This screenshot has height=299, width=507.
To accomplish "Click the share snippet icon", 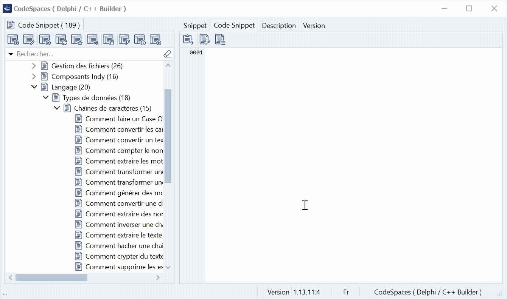I will 92,40.
